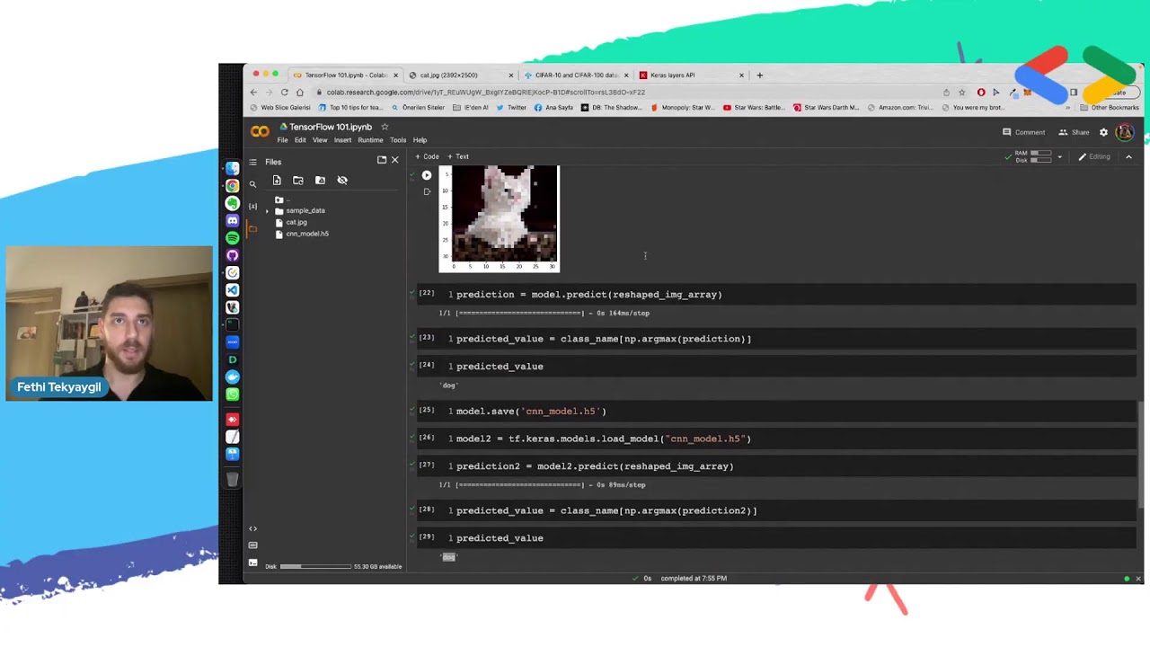This screenshot has height=647, width=1150.
Task: Open Twitter bookmark
Action: click(x=511, y=108)
